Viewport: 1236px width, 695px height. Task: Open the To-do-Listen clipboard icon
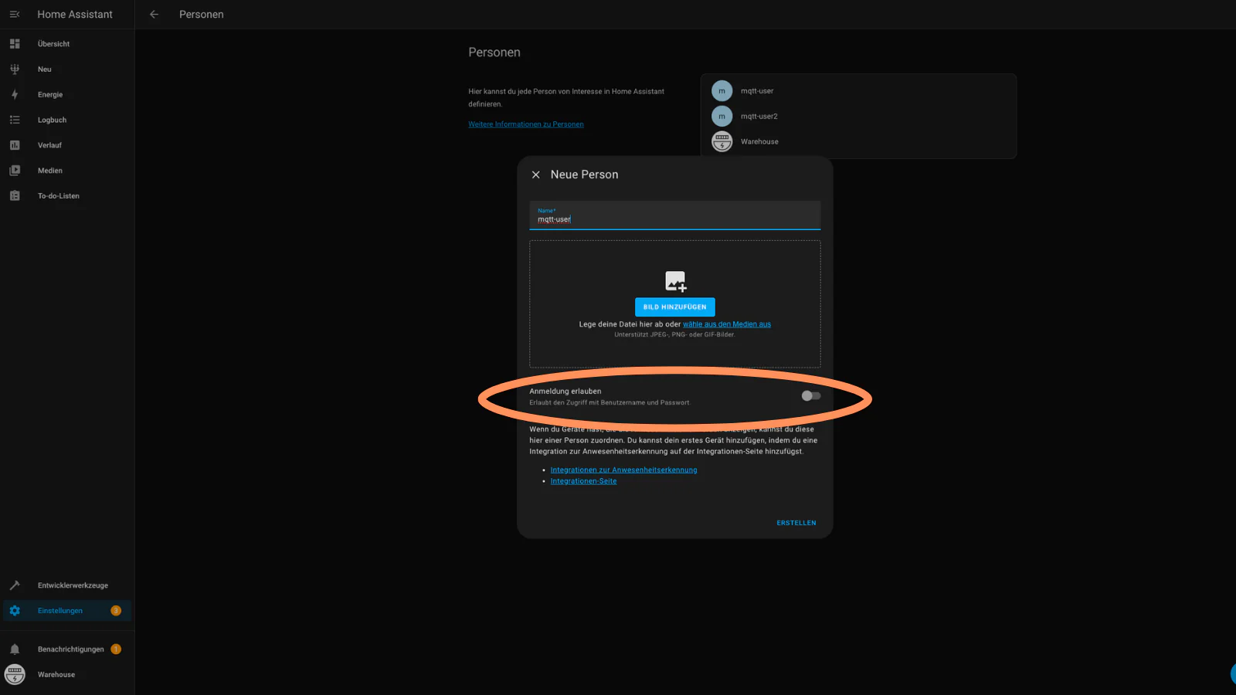click(x=15, y=196)
